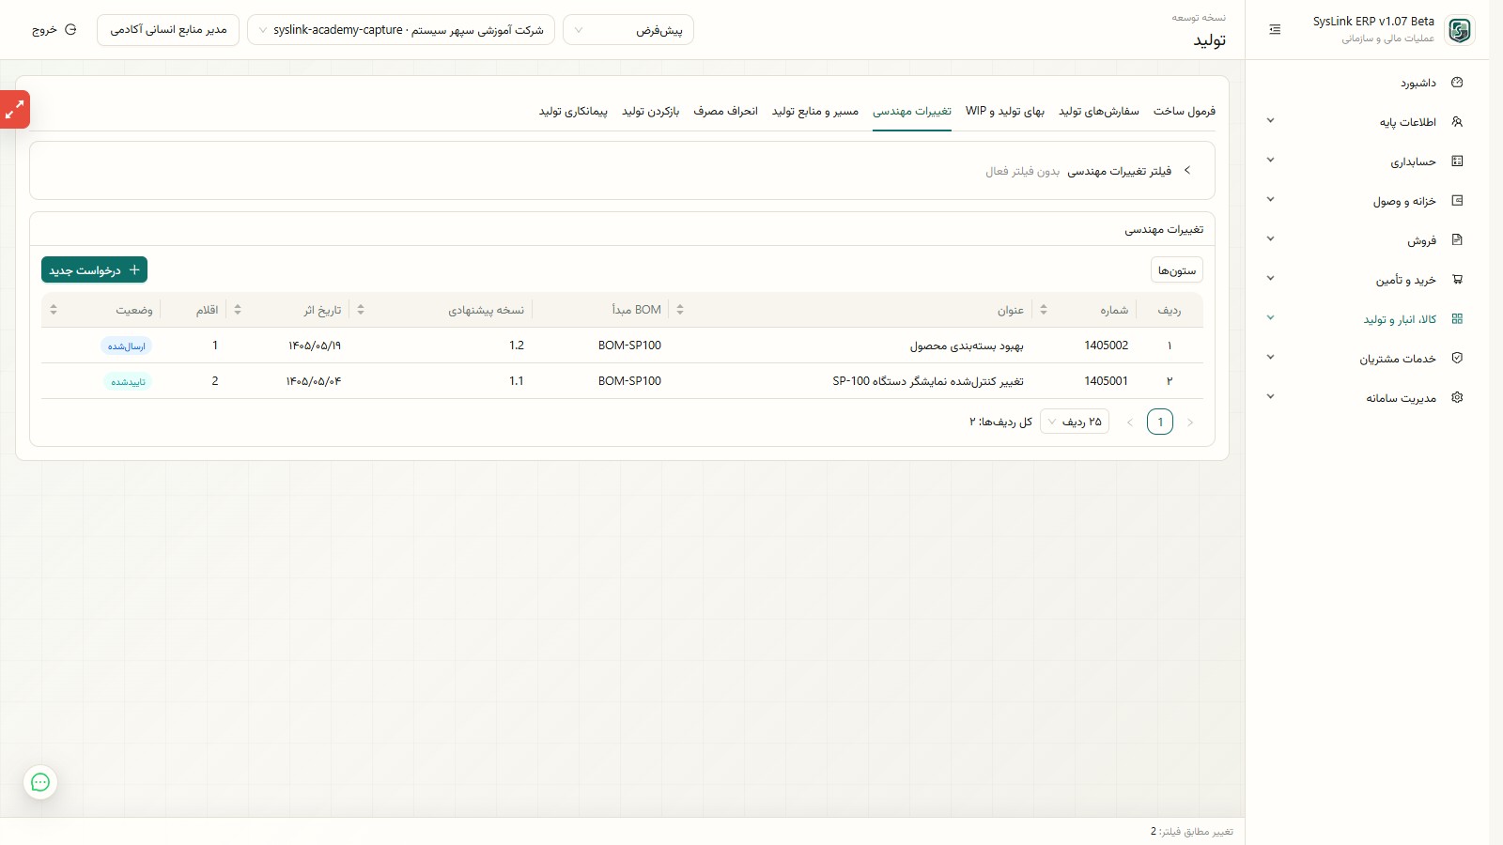Viewport: 1503px width, 845px height.
Task: Click the مدیر منابع انسانی آکادمی role button
Action: (x=168, y=30)
